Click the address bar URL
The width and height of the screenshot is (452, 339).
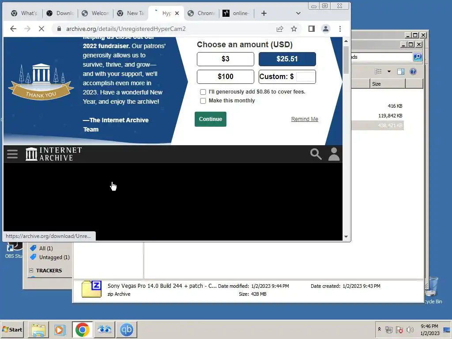click(x=126, y=29)
